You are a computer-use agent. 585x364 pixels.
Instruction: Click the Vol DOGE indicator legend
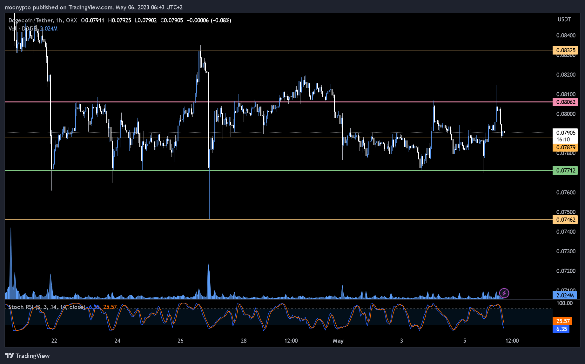pos(33,29)
